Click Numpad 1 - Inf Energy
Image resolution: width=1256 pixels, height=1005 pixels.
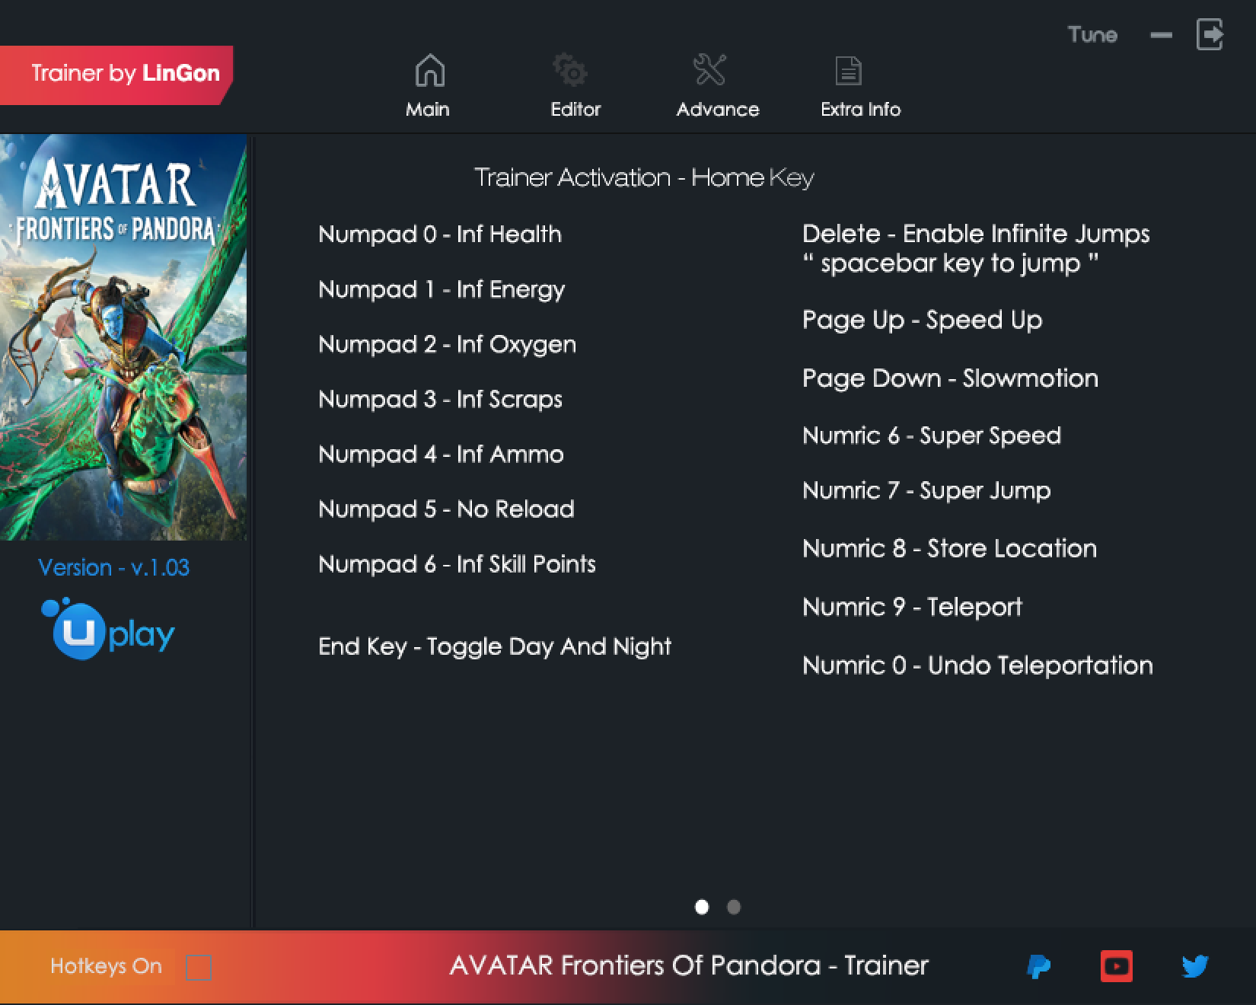tap(442, 290)
